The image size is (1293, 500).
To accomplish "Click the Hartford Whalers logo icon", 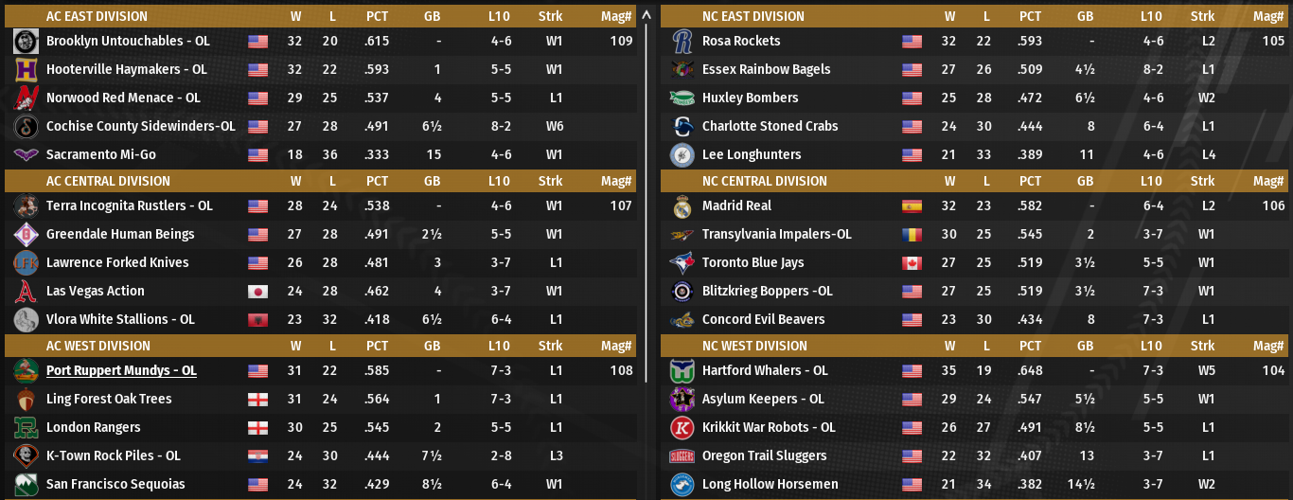I will [x=682, y=371].
